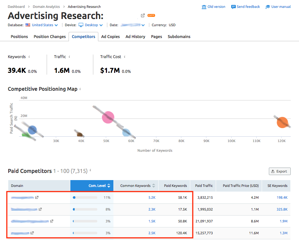Open external link icon beside page title
This screenshot has width=299, height=240.
143,15
